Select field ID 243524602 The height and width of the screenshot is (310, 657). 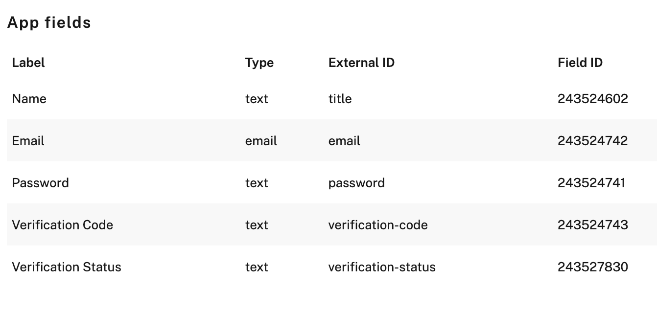coord(593,99)
